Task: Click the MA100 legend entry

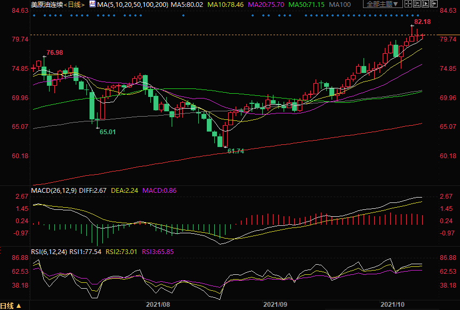Action: [340, 4]
